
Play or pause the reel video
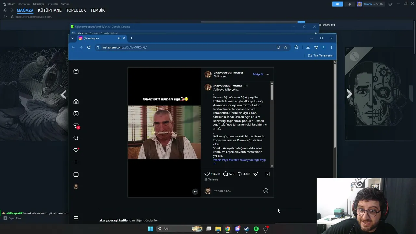164,132
